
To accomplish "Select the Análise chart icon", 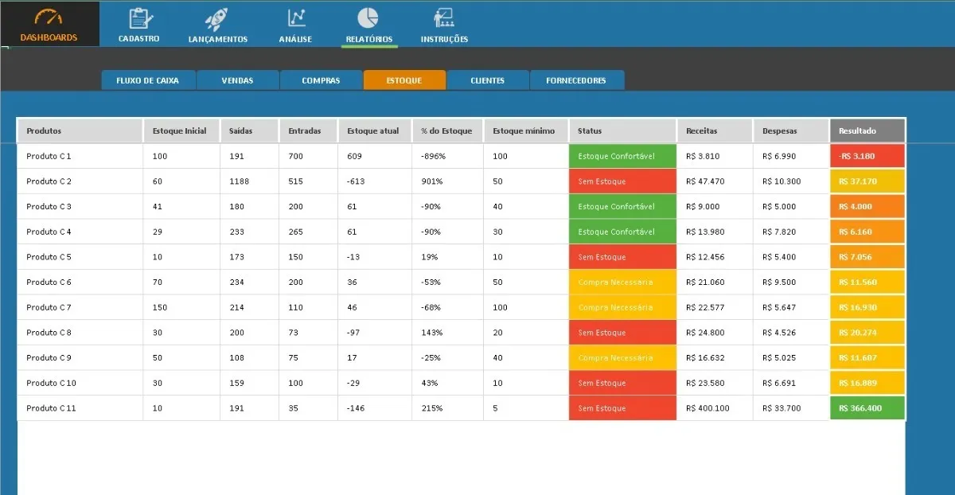I will tap(296, 18).
